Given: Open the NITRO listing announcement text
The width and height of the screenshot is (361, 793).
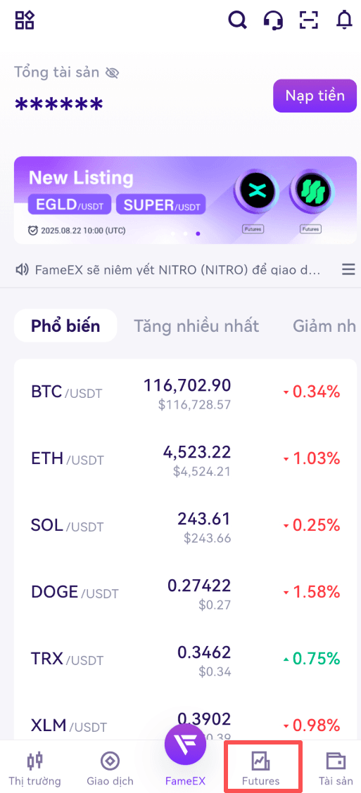Looking at the screenshot, I should (177, 269).
